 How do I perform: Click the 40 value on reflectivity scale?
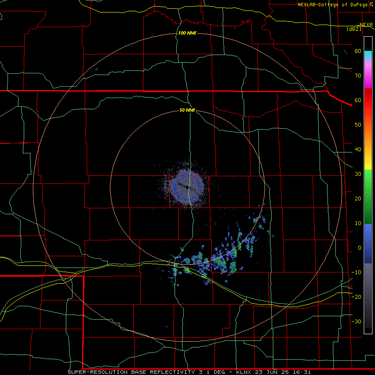358,150
